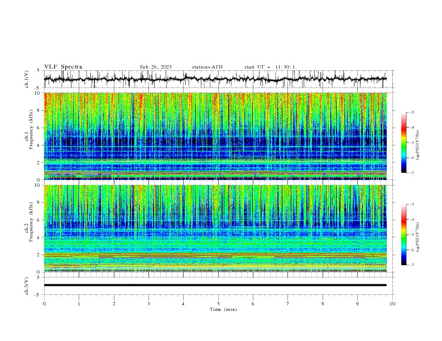
Task: Select the ch.2 "Frequency (kHz)" axis label
Action: pyautogui.click(x=32, y=222)
